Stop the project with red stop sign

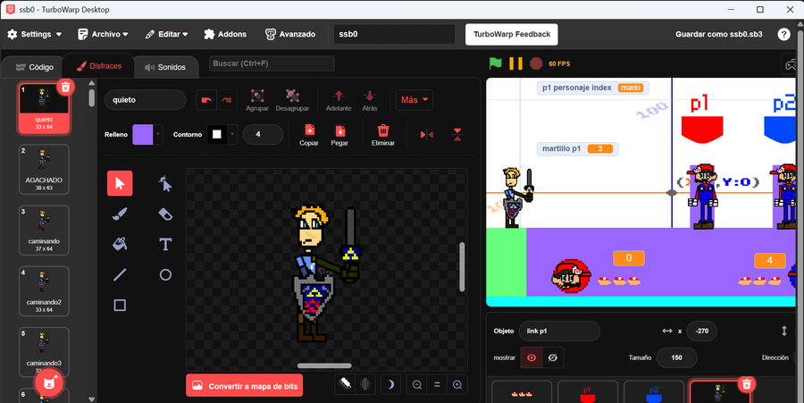[x=536, y=63]
